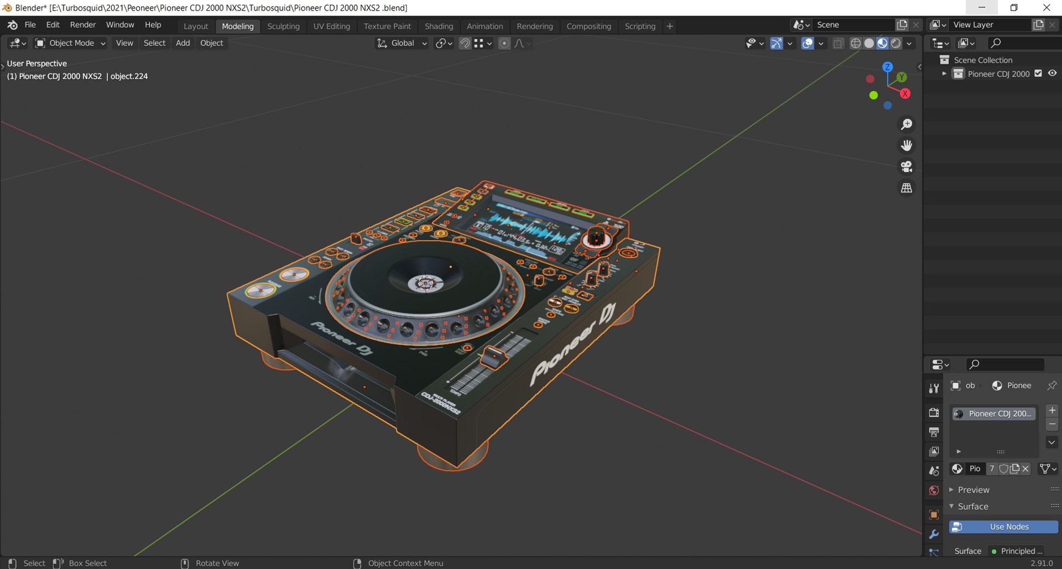Open the viewport Select menu
1062x569 pixels.
pyautogui.click(x=154, y=43)
